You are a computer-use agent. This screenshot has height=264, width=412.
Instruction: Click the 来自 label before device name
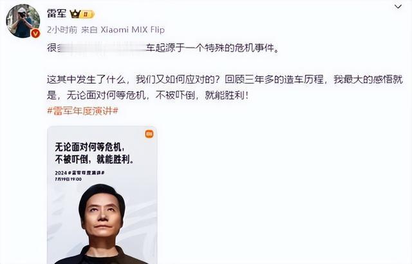[x=89, y=30]
